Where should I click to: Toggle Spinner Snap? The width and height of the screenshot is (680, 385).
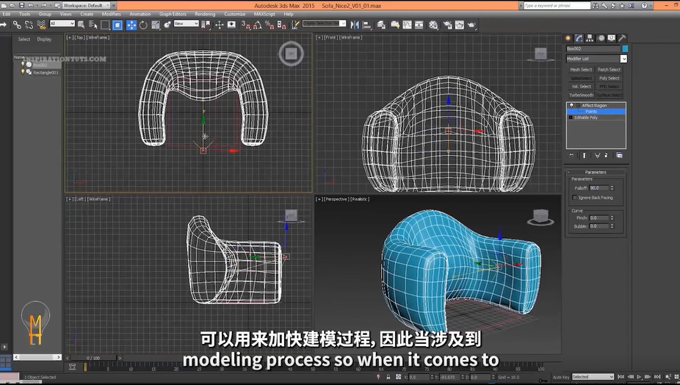click(281, 25)
